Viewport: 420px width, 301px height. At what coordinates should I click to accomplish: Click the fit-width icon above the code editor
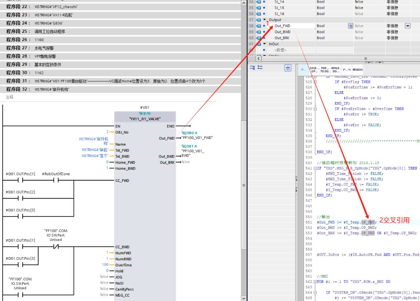[x=288, y=68]
